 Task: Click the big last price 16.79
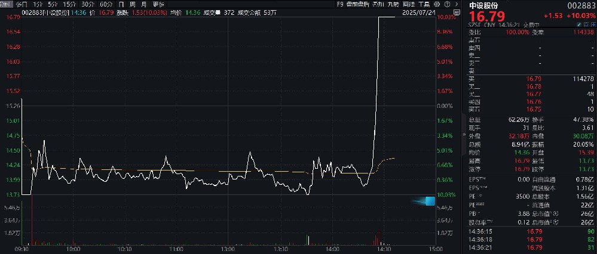coord(486,16)
